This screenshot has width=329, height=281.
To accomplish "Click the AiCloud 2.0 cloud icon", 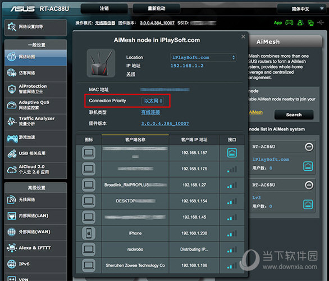I will (x=12, y=170).
